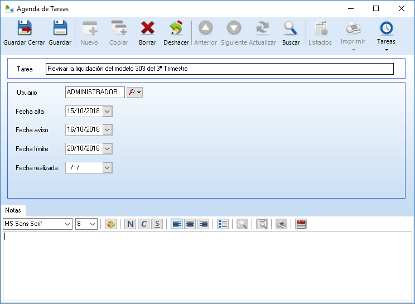
Task: Open font size 8 dropdown
Action: click(93, 224)
